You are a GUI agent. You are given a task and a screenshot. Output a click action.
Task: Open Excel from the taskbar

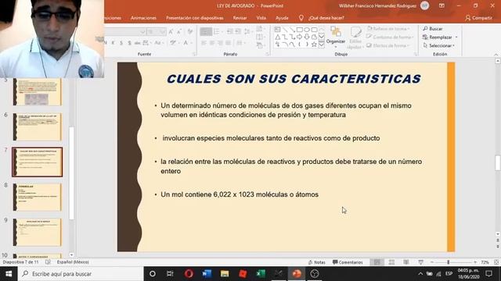(x=261, y=274)
